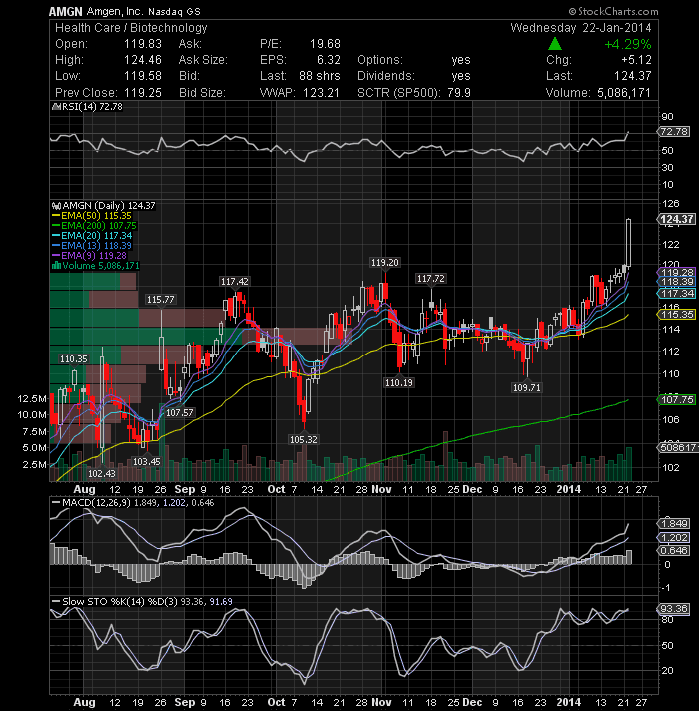This screenshot has width=699, height=711.
Task: Click the 119.20 peak price label
Action: [x=384, y=262]
